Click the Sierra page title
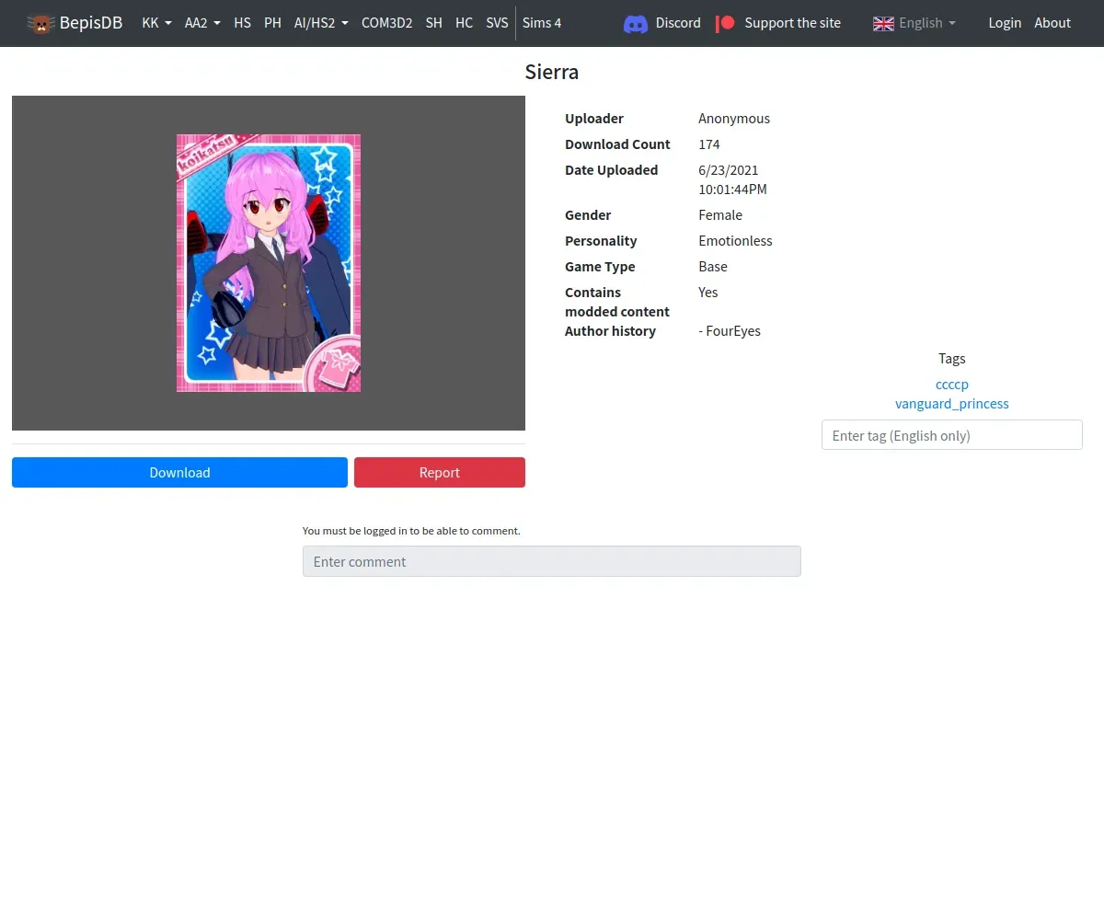This screenshot has height=920, width=1104. tap(552, 72)
